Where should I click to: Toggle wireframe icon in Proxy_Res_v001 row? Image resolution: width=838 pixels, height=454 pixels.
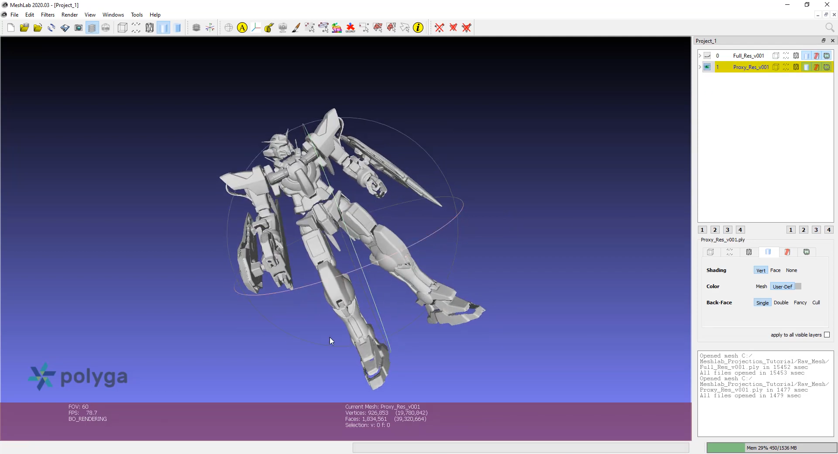[x=796, y=67]
